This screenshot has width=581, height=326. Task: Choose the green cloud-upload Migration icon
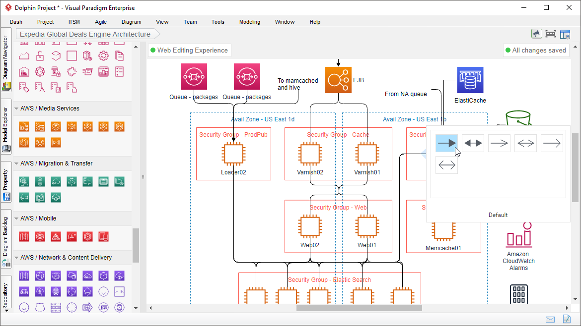point(56,197)
